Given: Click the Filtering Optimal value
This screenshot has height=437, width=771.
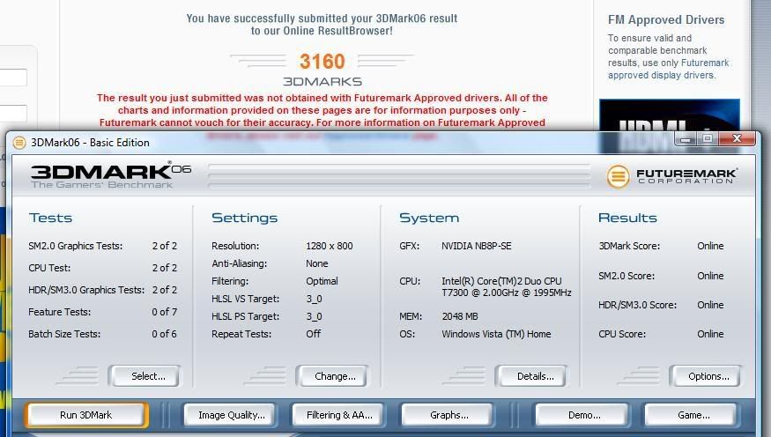Looking at the screenshot, I should (322, 281).
